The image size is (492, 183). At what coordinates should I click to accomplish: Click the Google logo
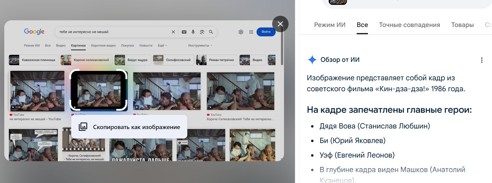point(34,32)
